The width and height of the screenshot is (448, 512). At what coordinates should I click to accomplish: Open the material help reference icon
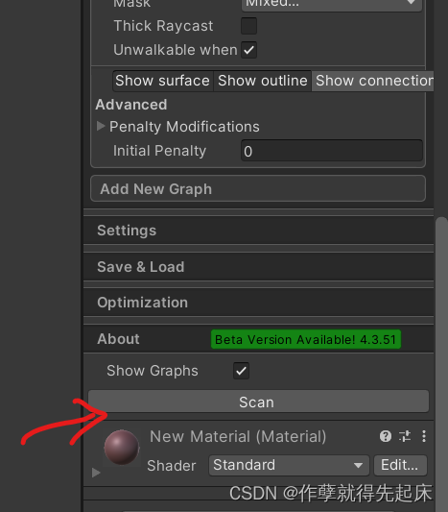click(386, 436)
